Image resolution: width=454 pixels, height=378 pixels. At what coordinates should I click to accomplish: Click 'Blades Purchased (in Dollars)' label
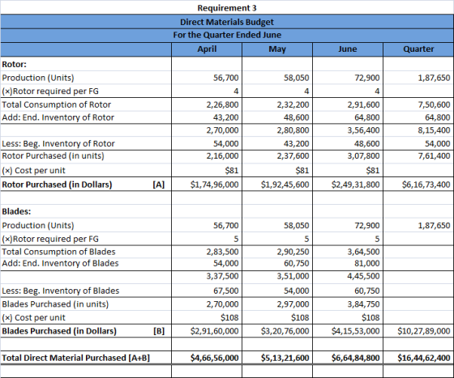[59, 331]
